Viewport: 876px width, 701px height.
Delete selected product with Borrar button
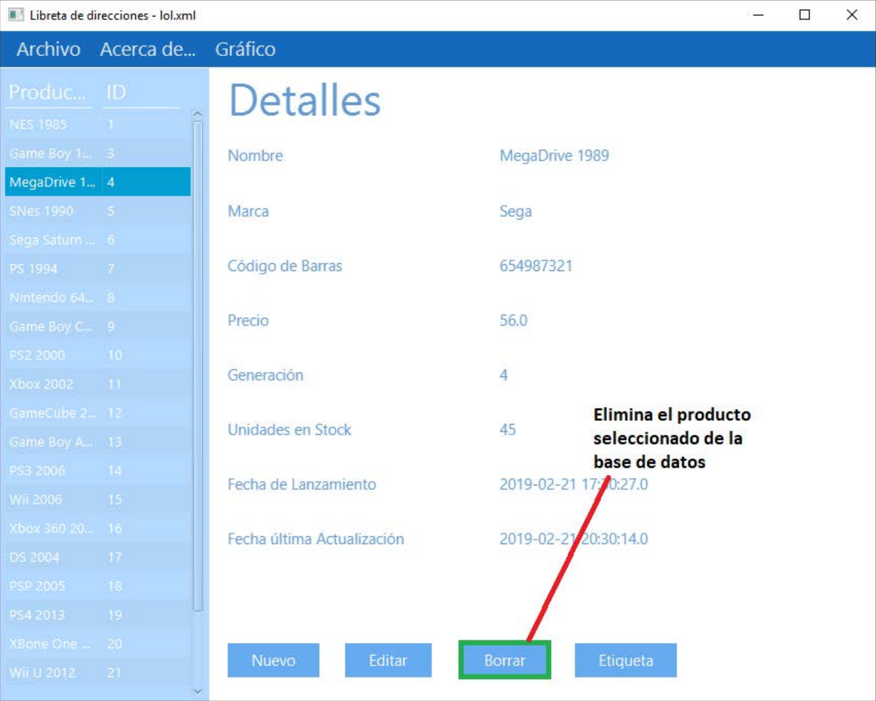click(505, 660)
